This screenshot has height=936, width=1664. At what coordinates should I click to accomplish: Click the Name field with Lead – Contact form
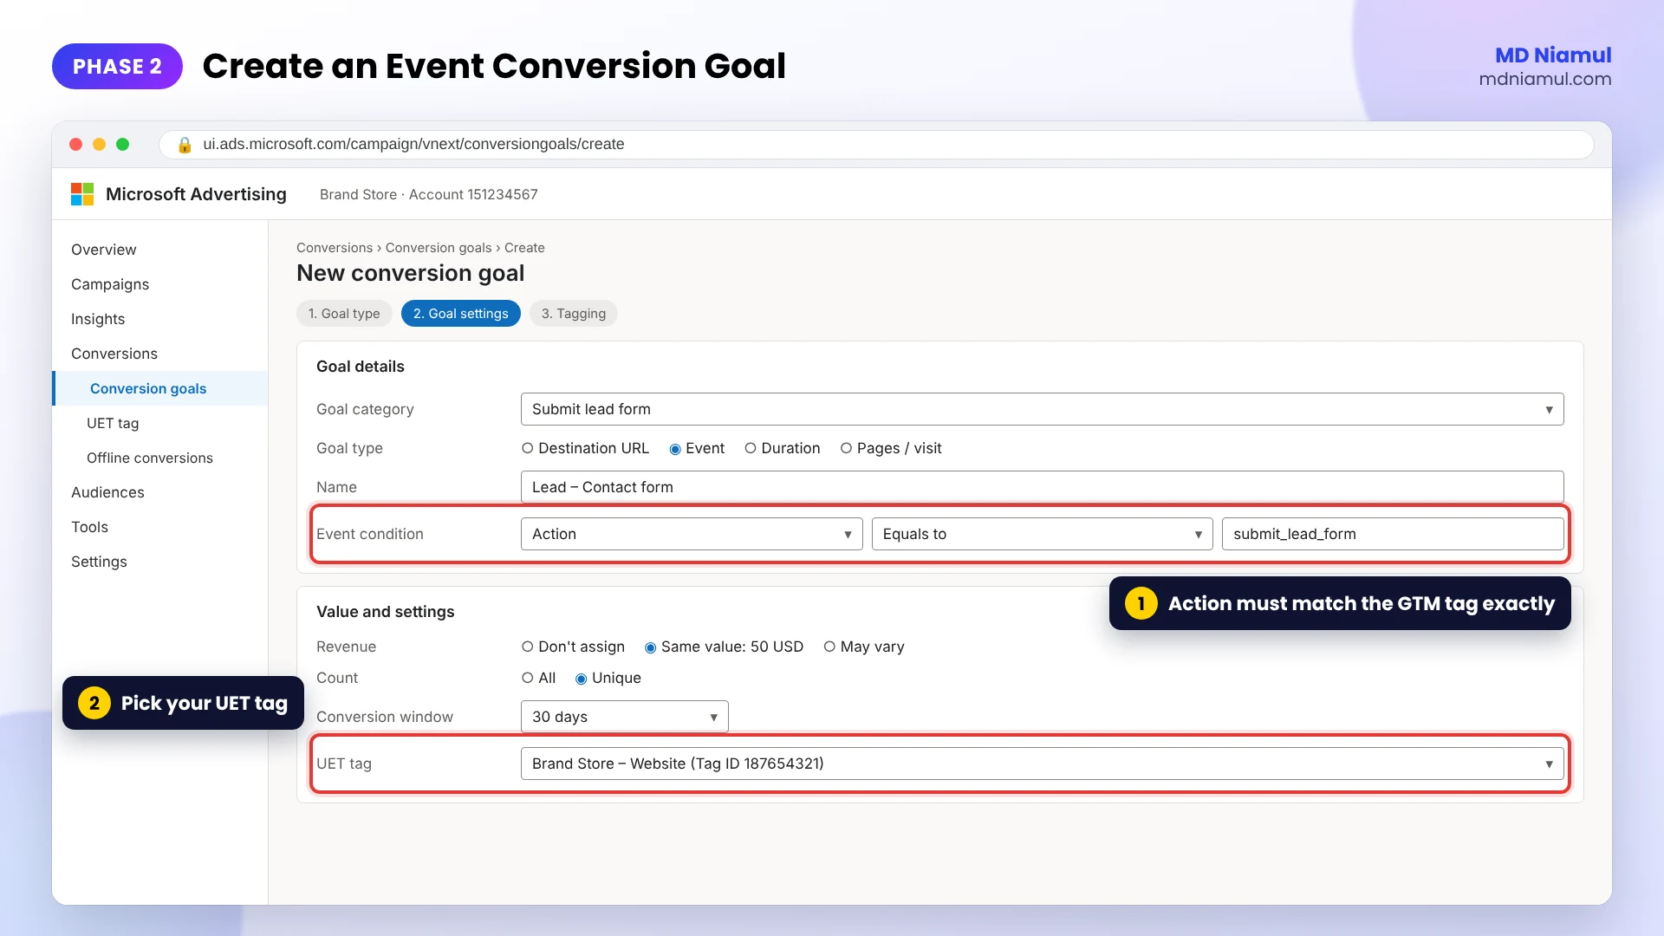click(1042, 487)
